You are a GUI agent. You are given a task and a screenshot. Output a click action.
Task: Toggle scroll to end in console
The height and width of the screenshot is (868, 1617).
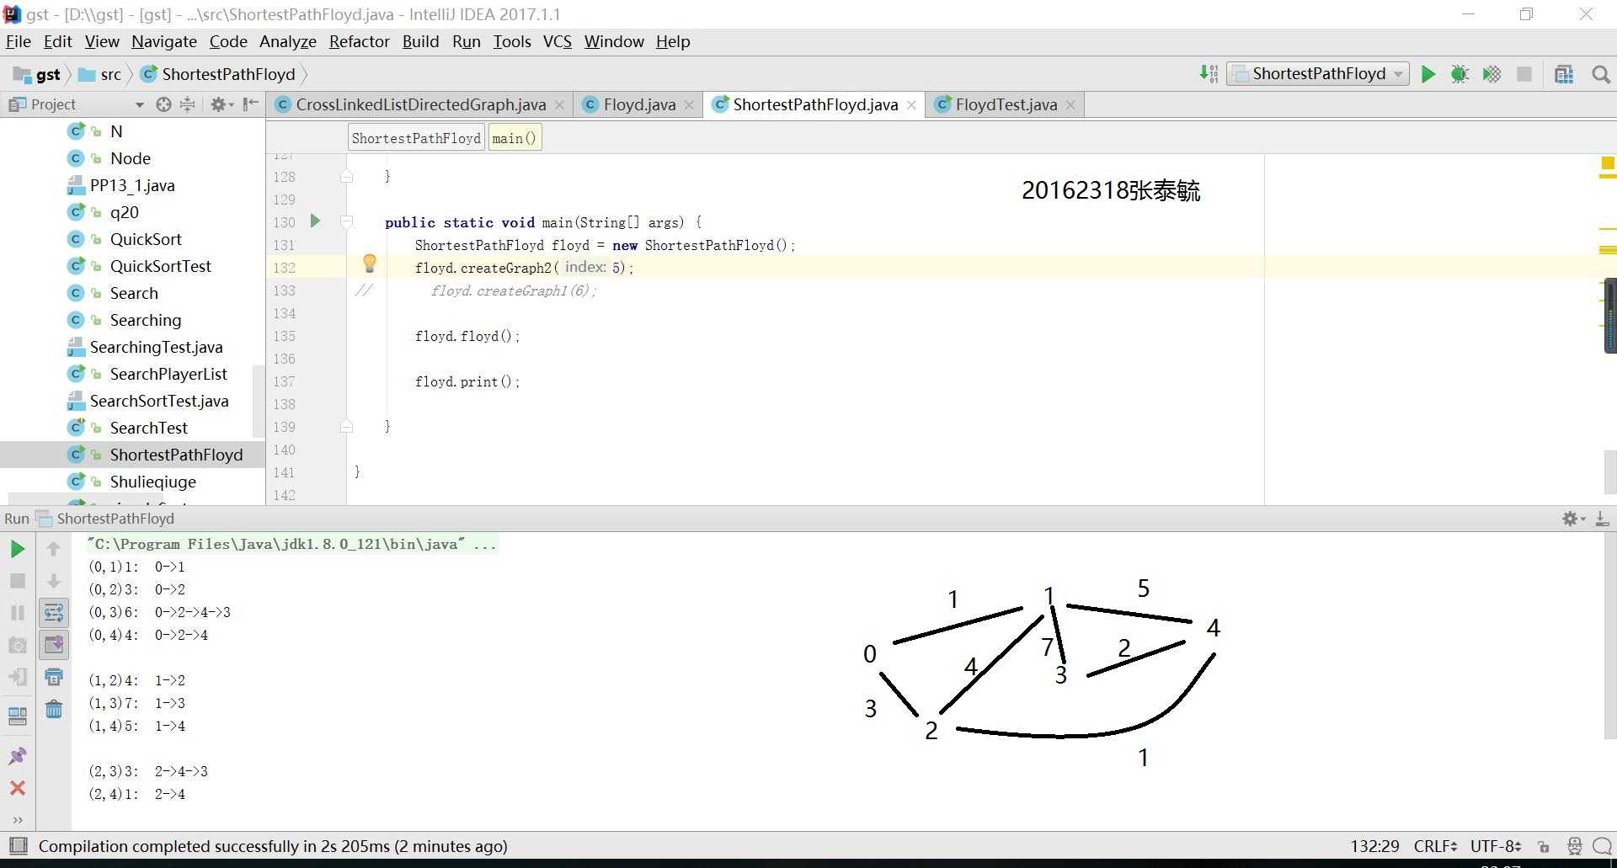pos(53,645)
